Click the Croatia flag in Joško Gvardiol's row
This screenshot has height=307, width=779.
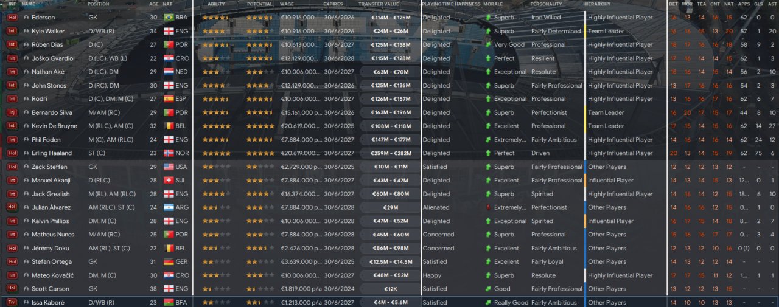pos(169,58)
